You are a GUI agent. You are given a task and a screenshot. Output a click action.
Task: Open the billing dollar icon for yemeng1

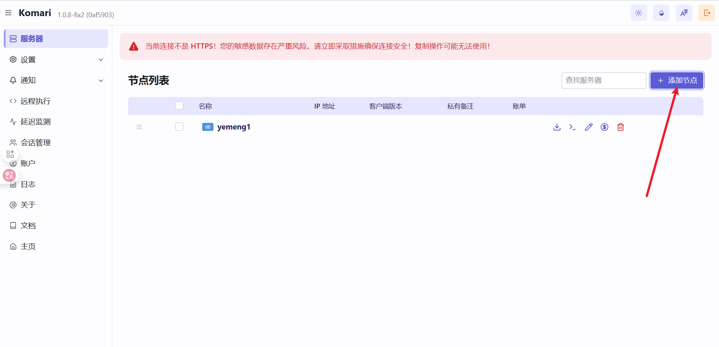coord(604,127)
